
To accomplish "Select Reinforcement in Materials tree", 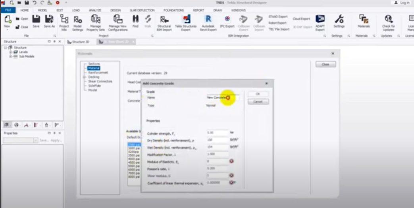I will [98, 73].
